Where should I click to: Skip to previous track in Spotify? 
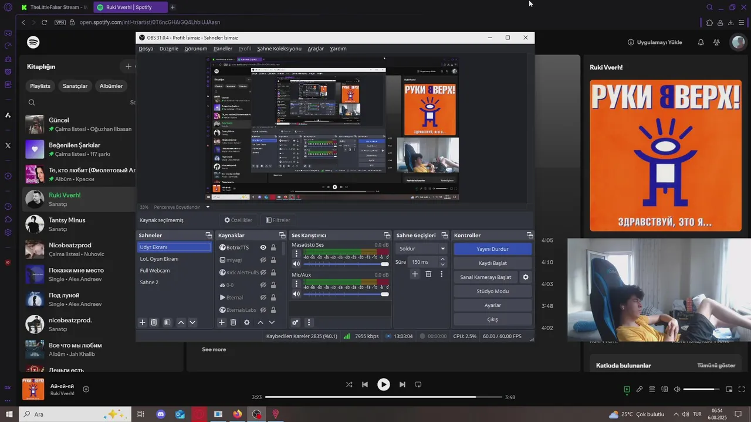(365, 384)
